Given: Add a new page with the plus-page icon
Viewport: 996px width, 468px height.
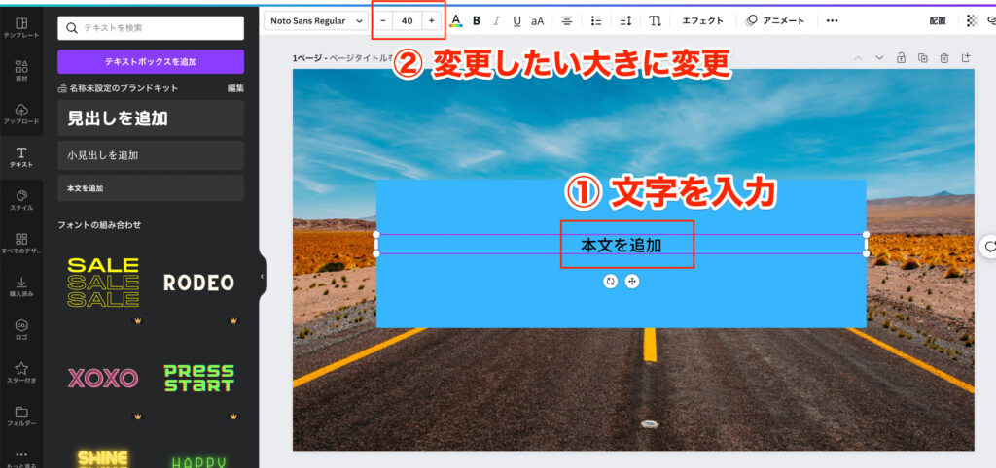Looking at the screenshot, I should click(x=966, y=57).
